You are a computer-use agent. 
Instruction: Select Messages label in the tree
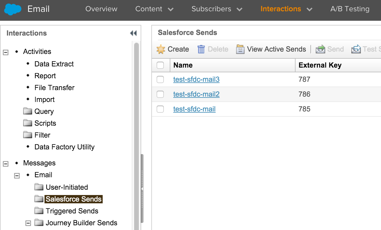click(x=39, y=163)
